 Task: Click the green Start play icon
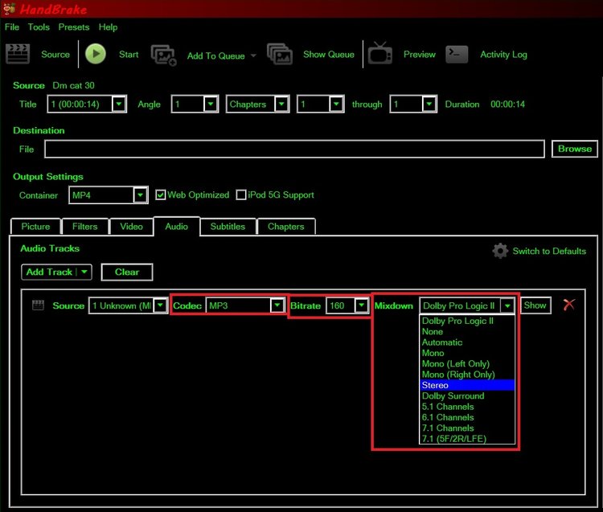coord(96,54)
